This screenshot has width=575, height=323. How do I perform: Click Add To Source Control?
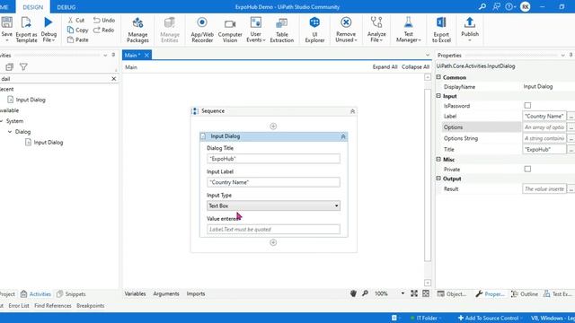point(489,318)
